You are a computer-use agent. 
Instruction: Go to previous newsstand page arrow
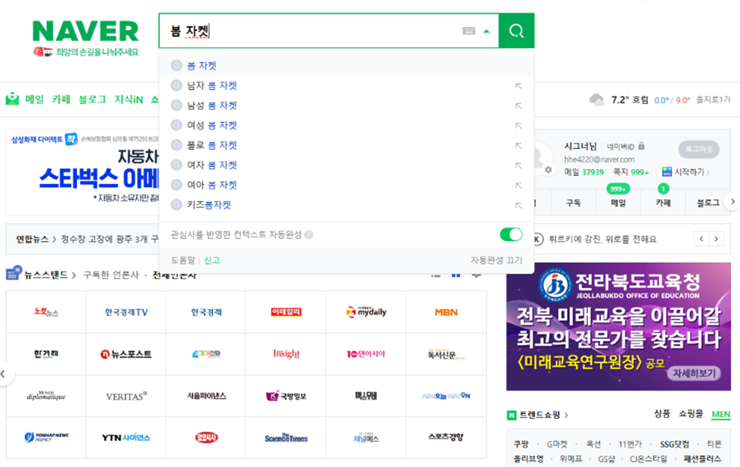pyautogui.click(x=4, y=374)
